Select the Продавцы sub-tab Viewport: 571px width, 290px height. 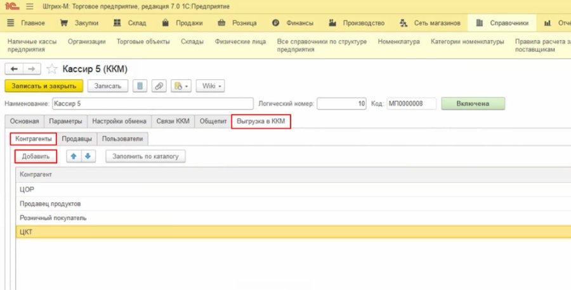tap(77, 139)
